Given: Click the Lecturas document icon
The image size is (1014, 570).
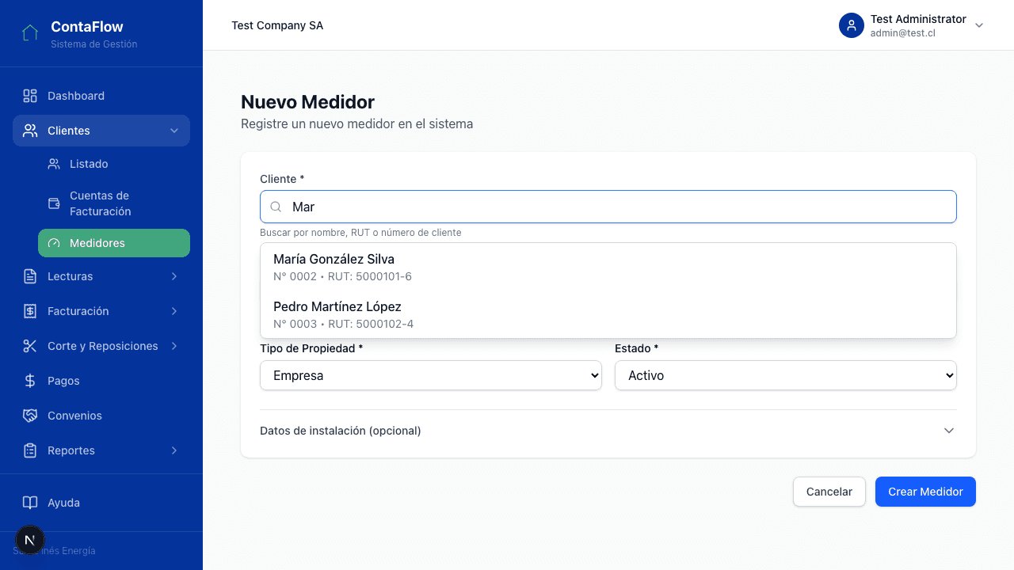Looking at the screenshot, I should [x=30, y=276].
